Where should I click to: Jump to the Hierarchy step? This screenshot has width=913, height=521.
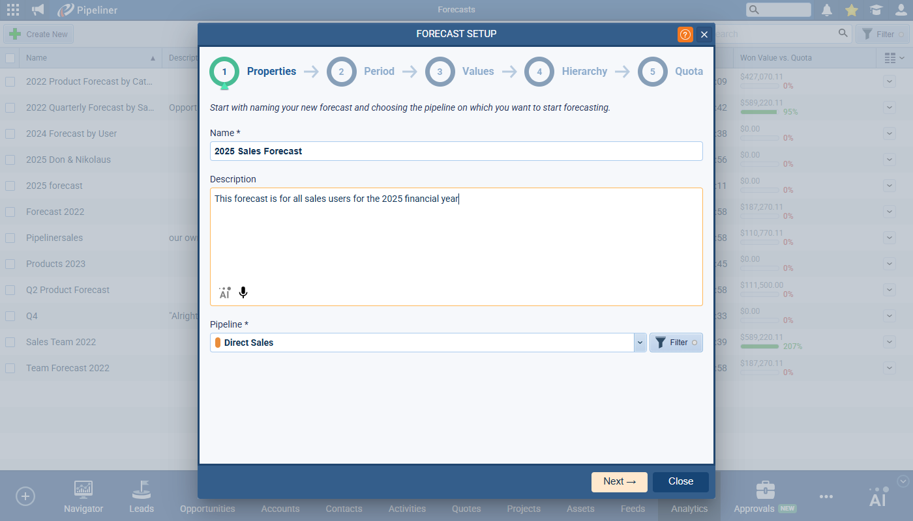click(x=566, y=72)
